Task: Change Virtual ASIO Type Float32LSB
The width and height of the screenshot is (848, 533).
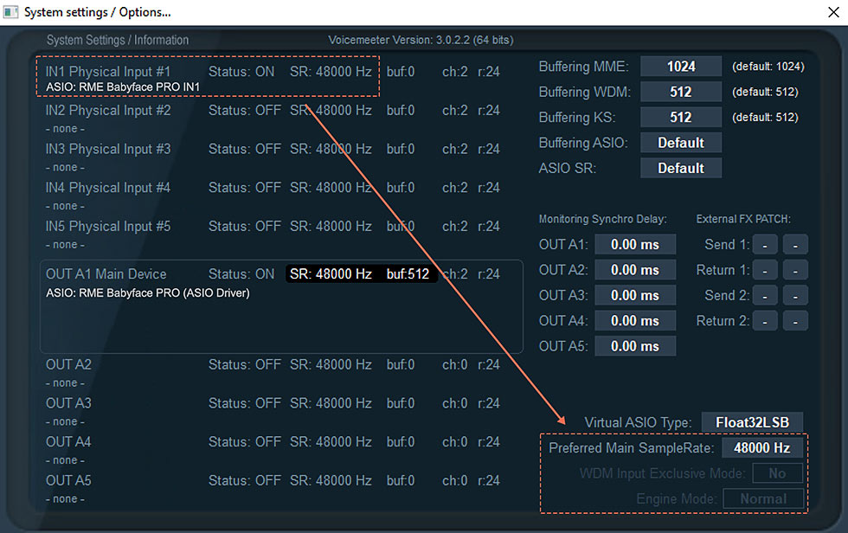Action: 752,421
